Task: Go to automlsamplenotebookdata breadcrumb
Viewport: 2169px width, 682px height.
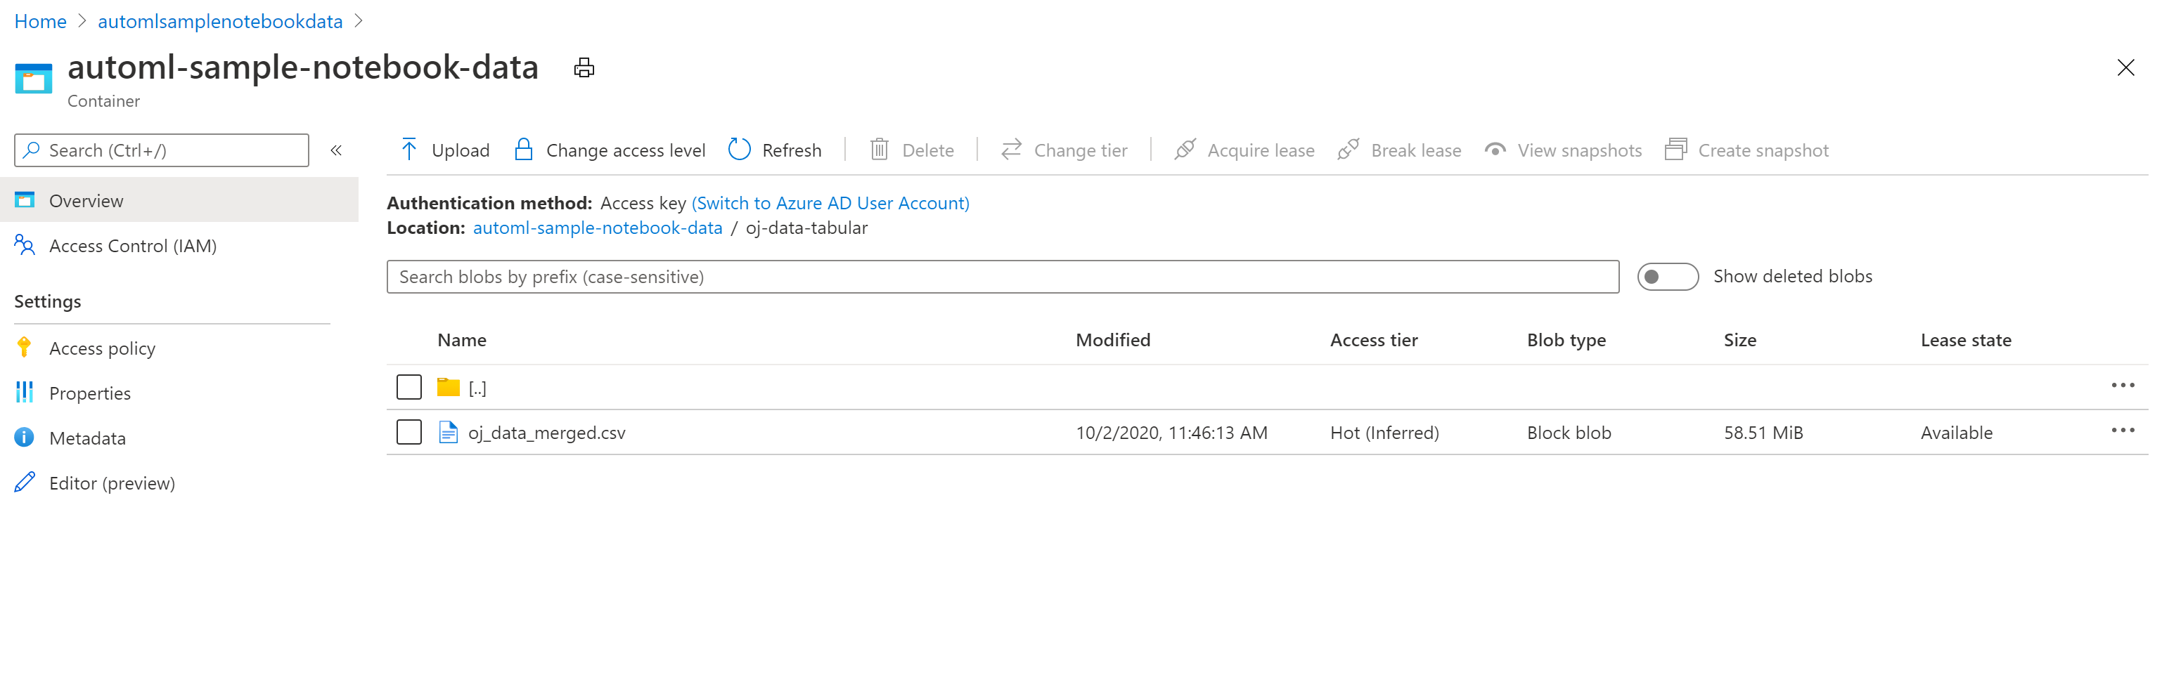Action: 221,21
